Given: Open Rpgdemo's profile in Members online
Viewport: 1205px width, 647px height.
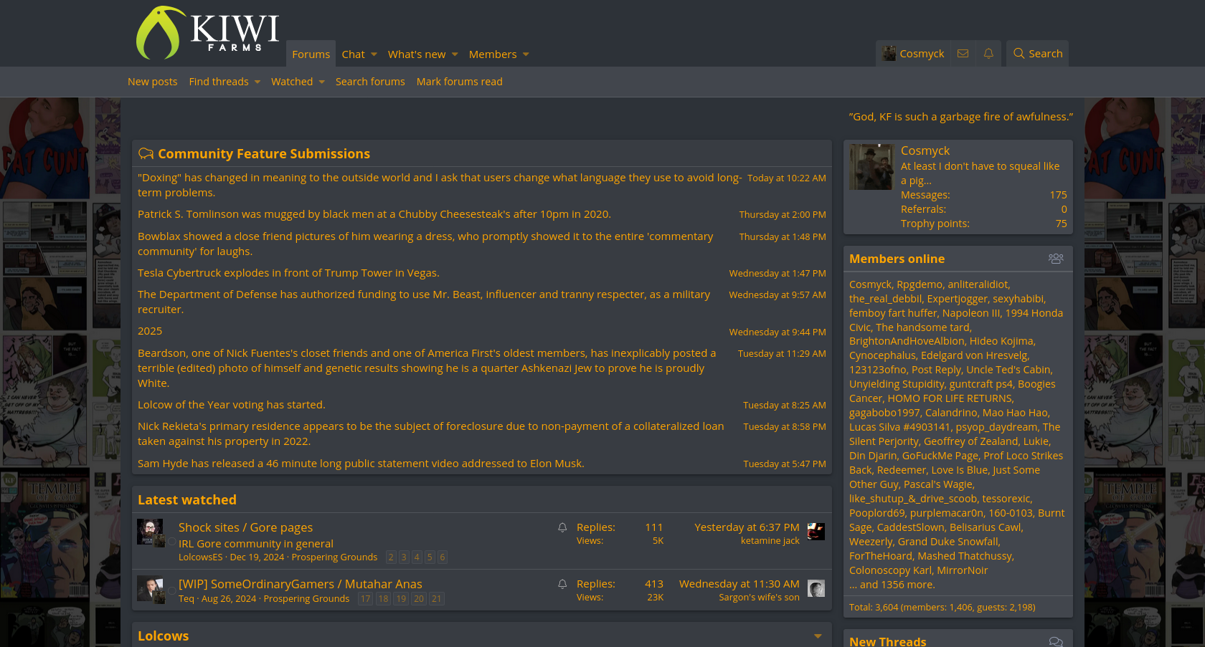Looking at the screenshot, I should (920, 284).
